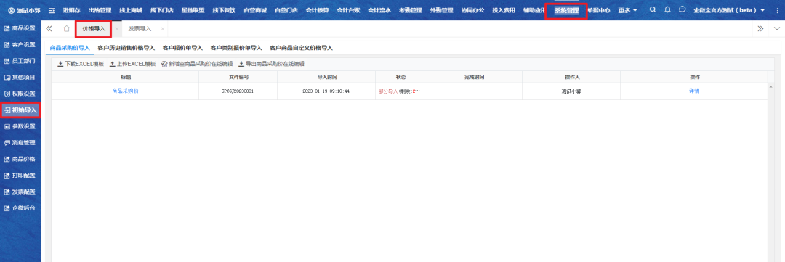This screenshot has width=785, height=262.
Task: Switch to 客户报价单导入 sub-tab
Action: [182, 48]
